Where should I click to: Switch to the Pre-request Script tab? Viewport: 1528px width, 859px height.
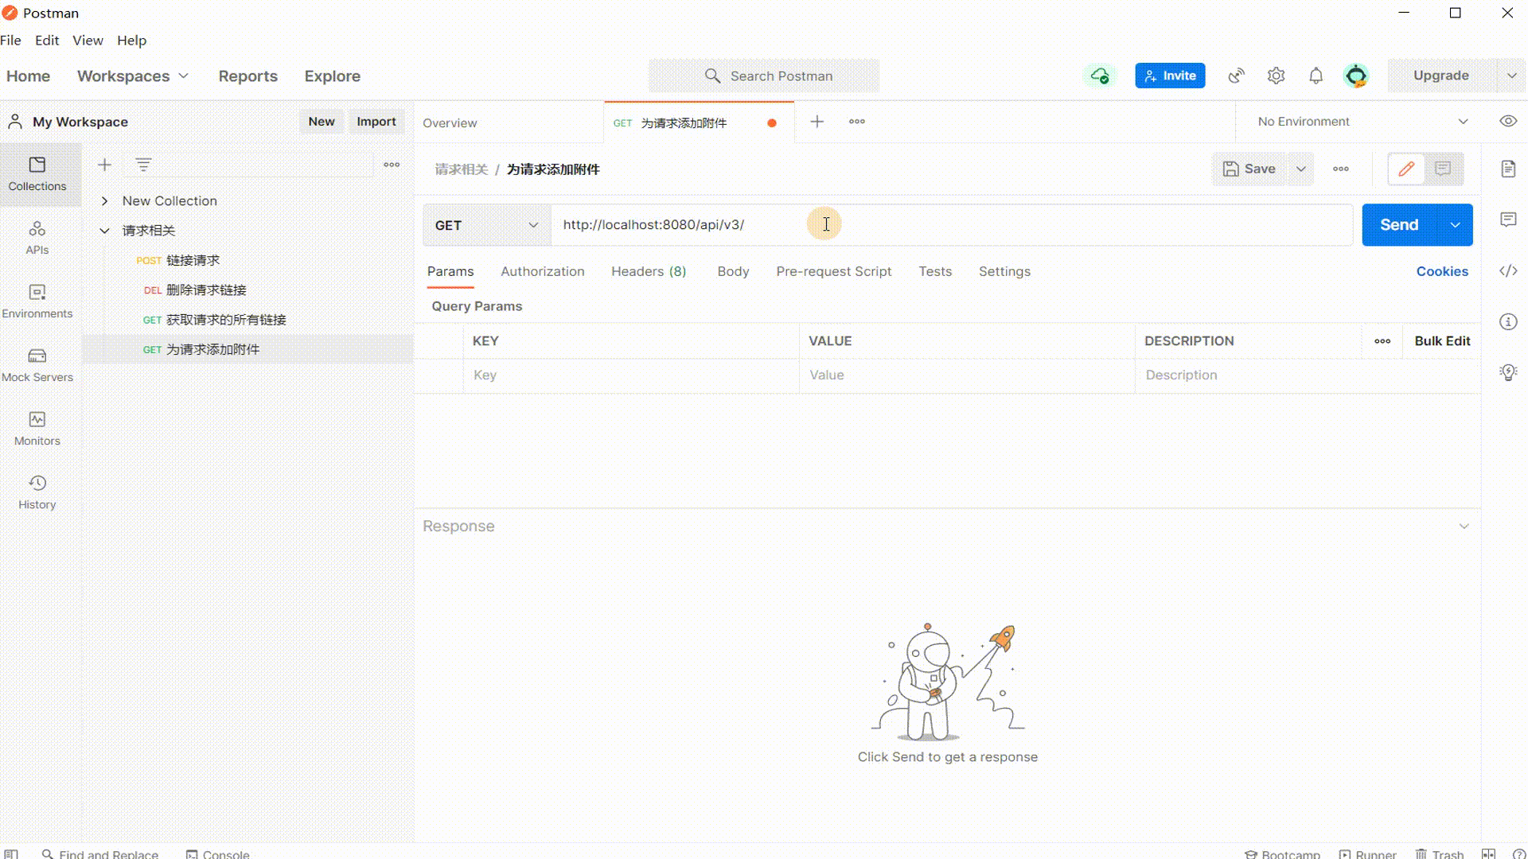pyautogui.click(x=834, y=272)
